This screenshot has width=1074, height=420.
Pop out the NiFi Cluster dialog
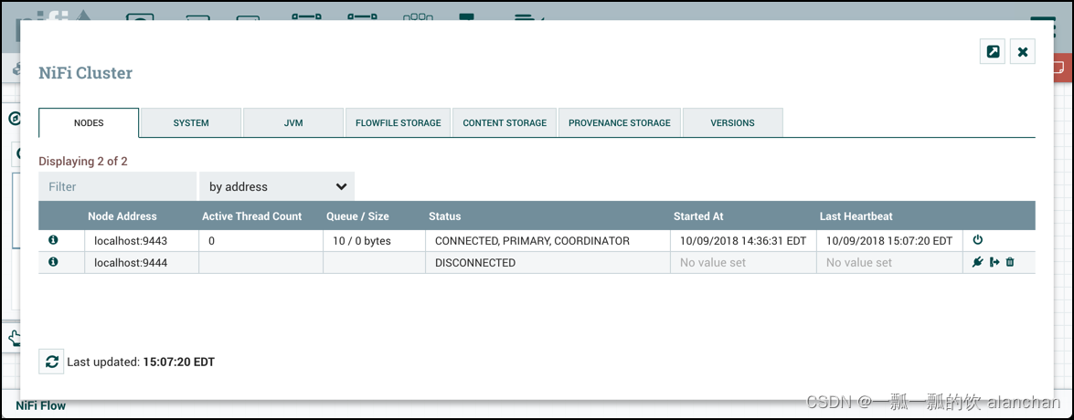pos(993,51)
